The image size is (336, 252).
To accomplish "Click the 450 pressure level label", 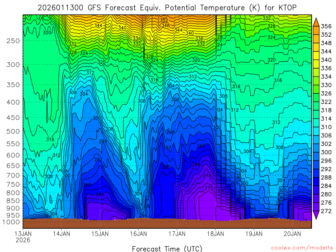I will [13, 118].
